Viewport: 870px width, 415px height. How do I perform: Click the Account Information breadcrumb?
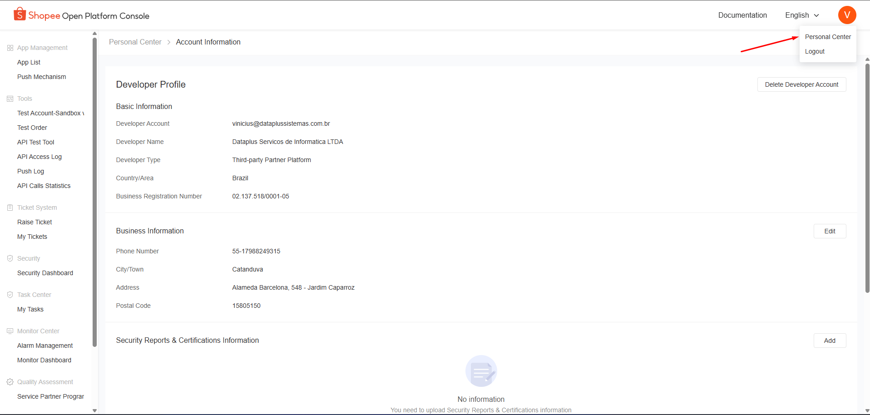point(208,42)
